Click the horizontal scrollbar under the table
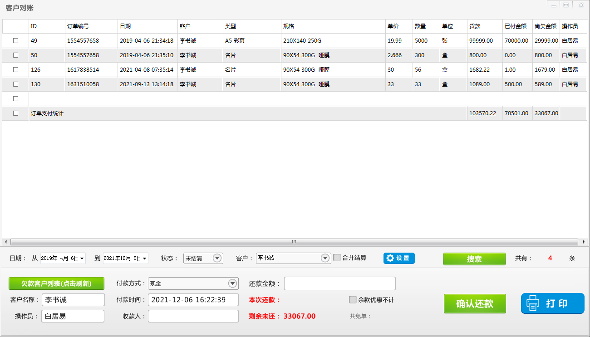The width and height of the screenshot is (590, 337). click(294, 242)
